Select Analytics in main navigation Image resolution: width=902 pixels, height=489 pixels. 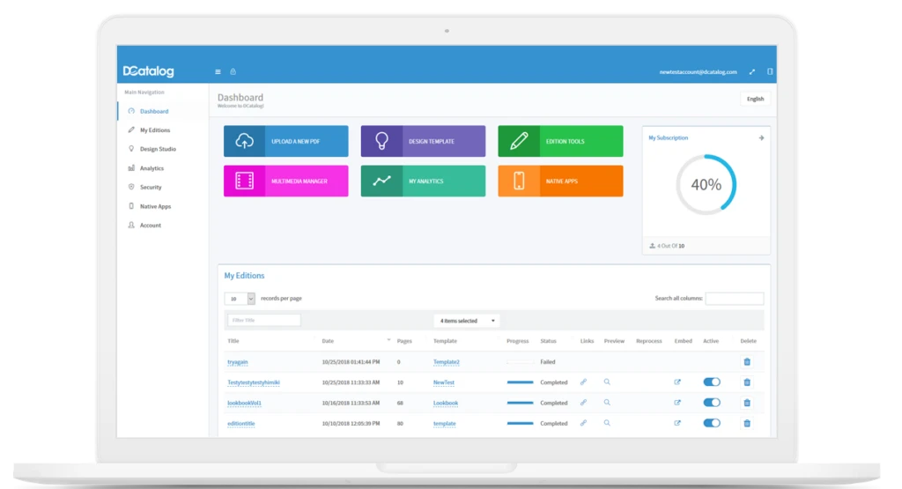(152, 168)
